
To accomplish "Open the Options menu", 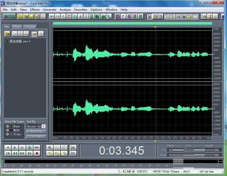I will coord(96,10).
